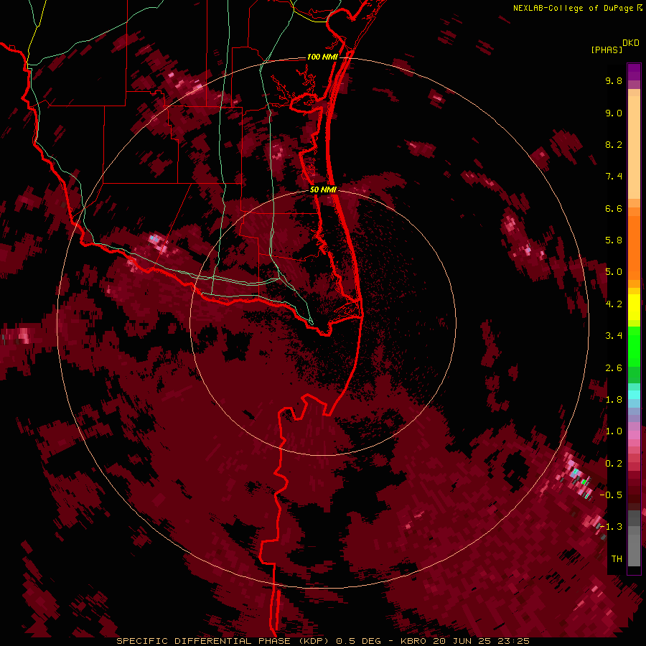
Task: Click the 50 NMI range ring label
Action: [323, 189]
